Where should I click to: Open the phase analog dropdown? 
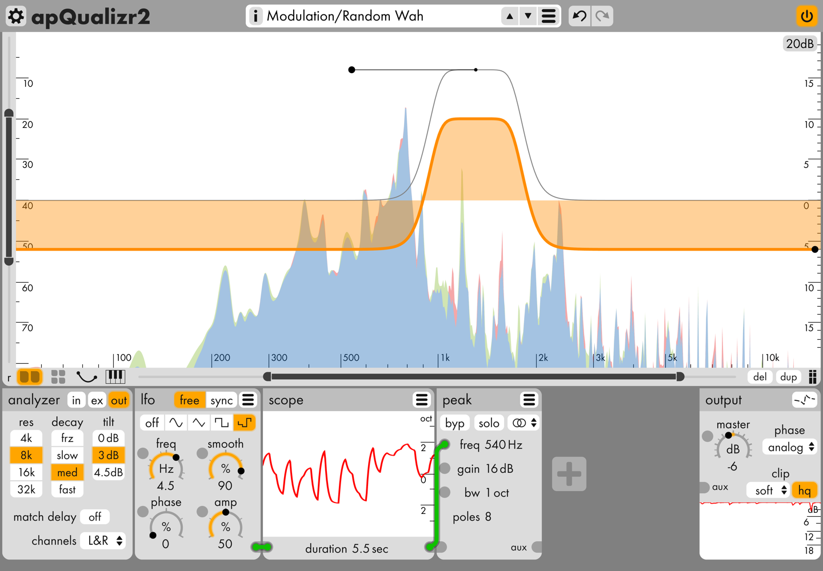coord(790,447)
